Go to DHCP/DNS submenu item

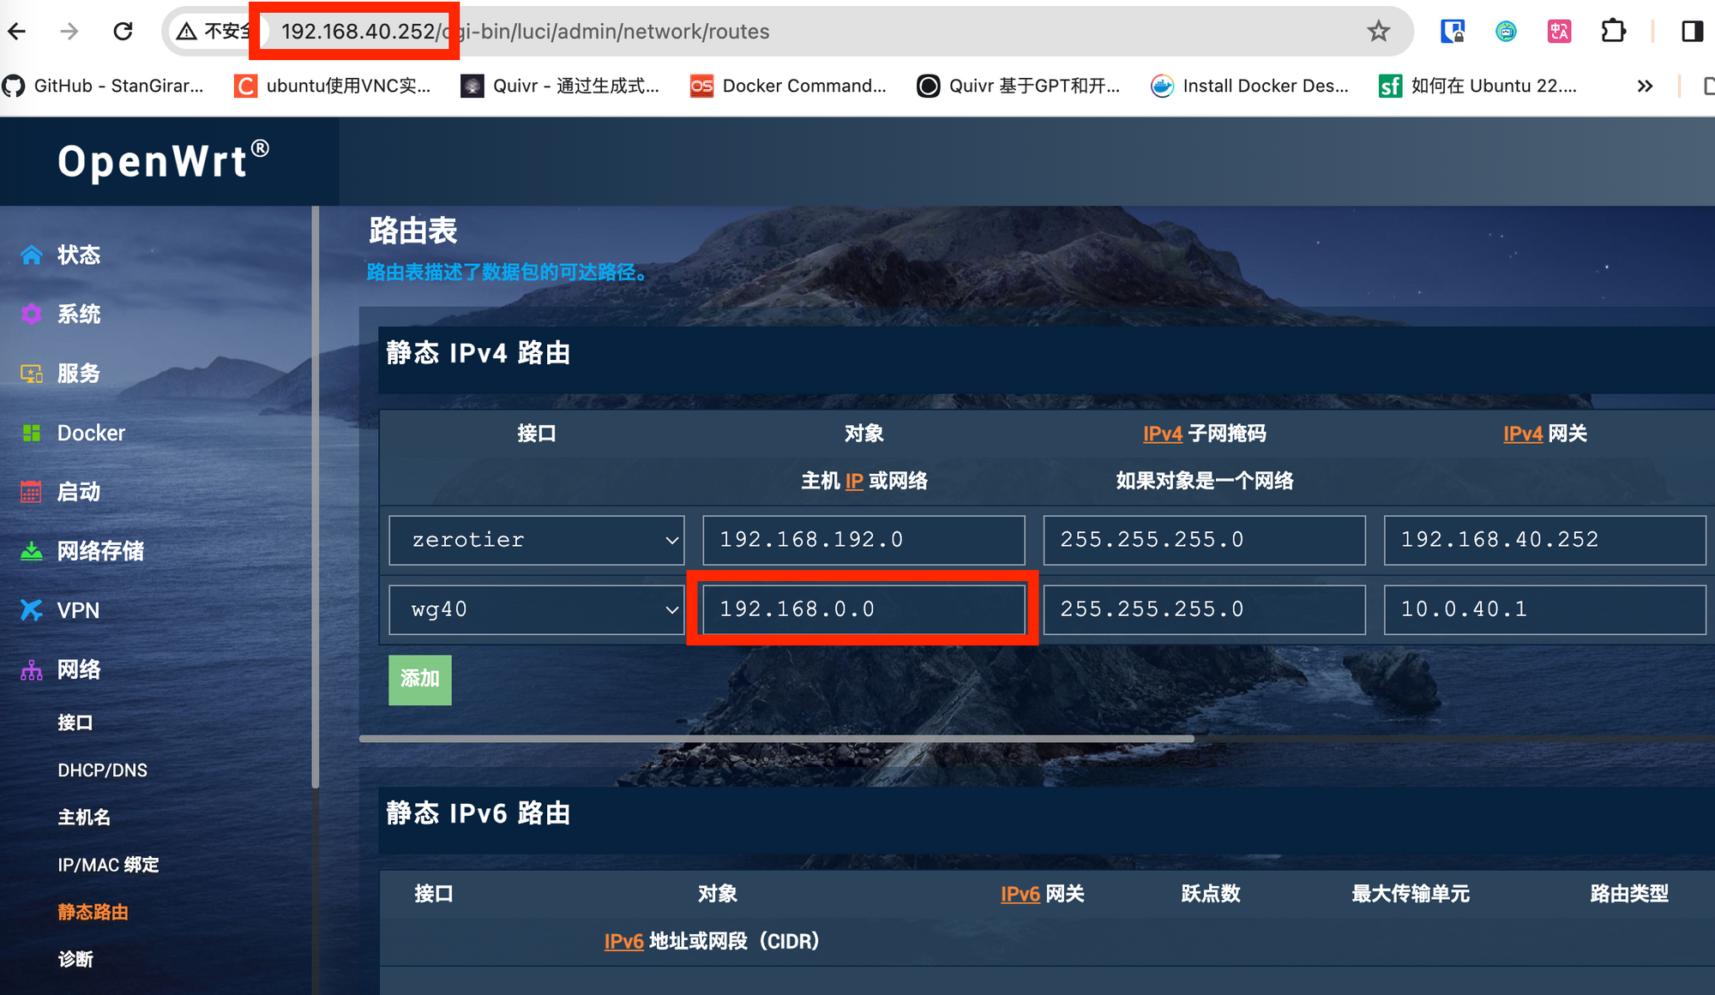coord(103,770)
